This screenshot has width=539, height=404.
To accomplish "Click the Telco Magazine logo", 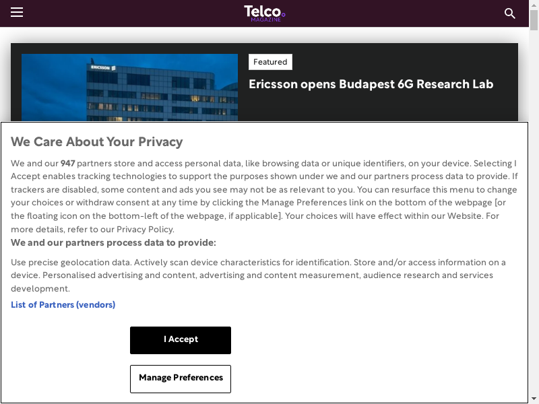I will pyautogui.click(x=264, y=11).
